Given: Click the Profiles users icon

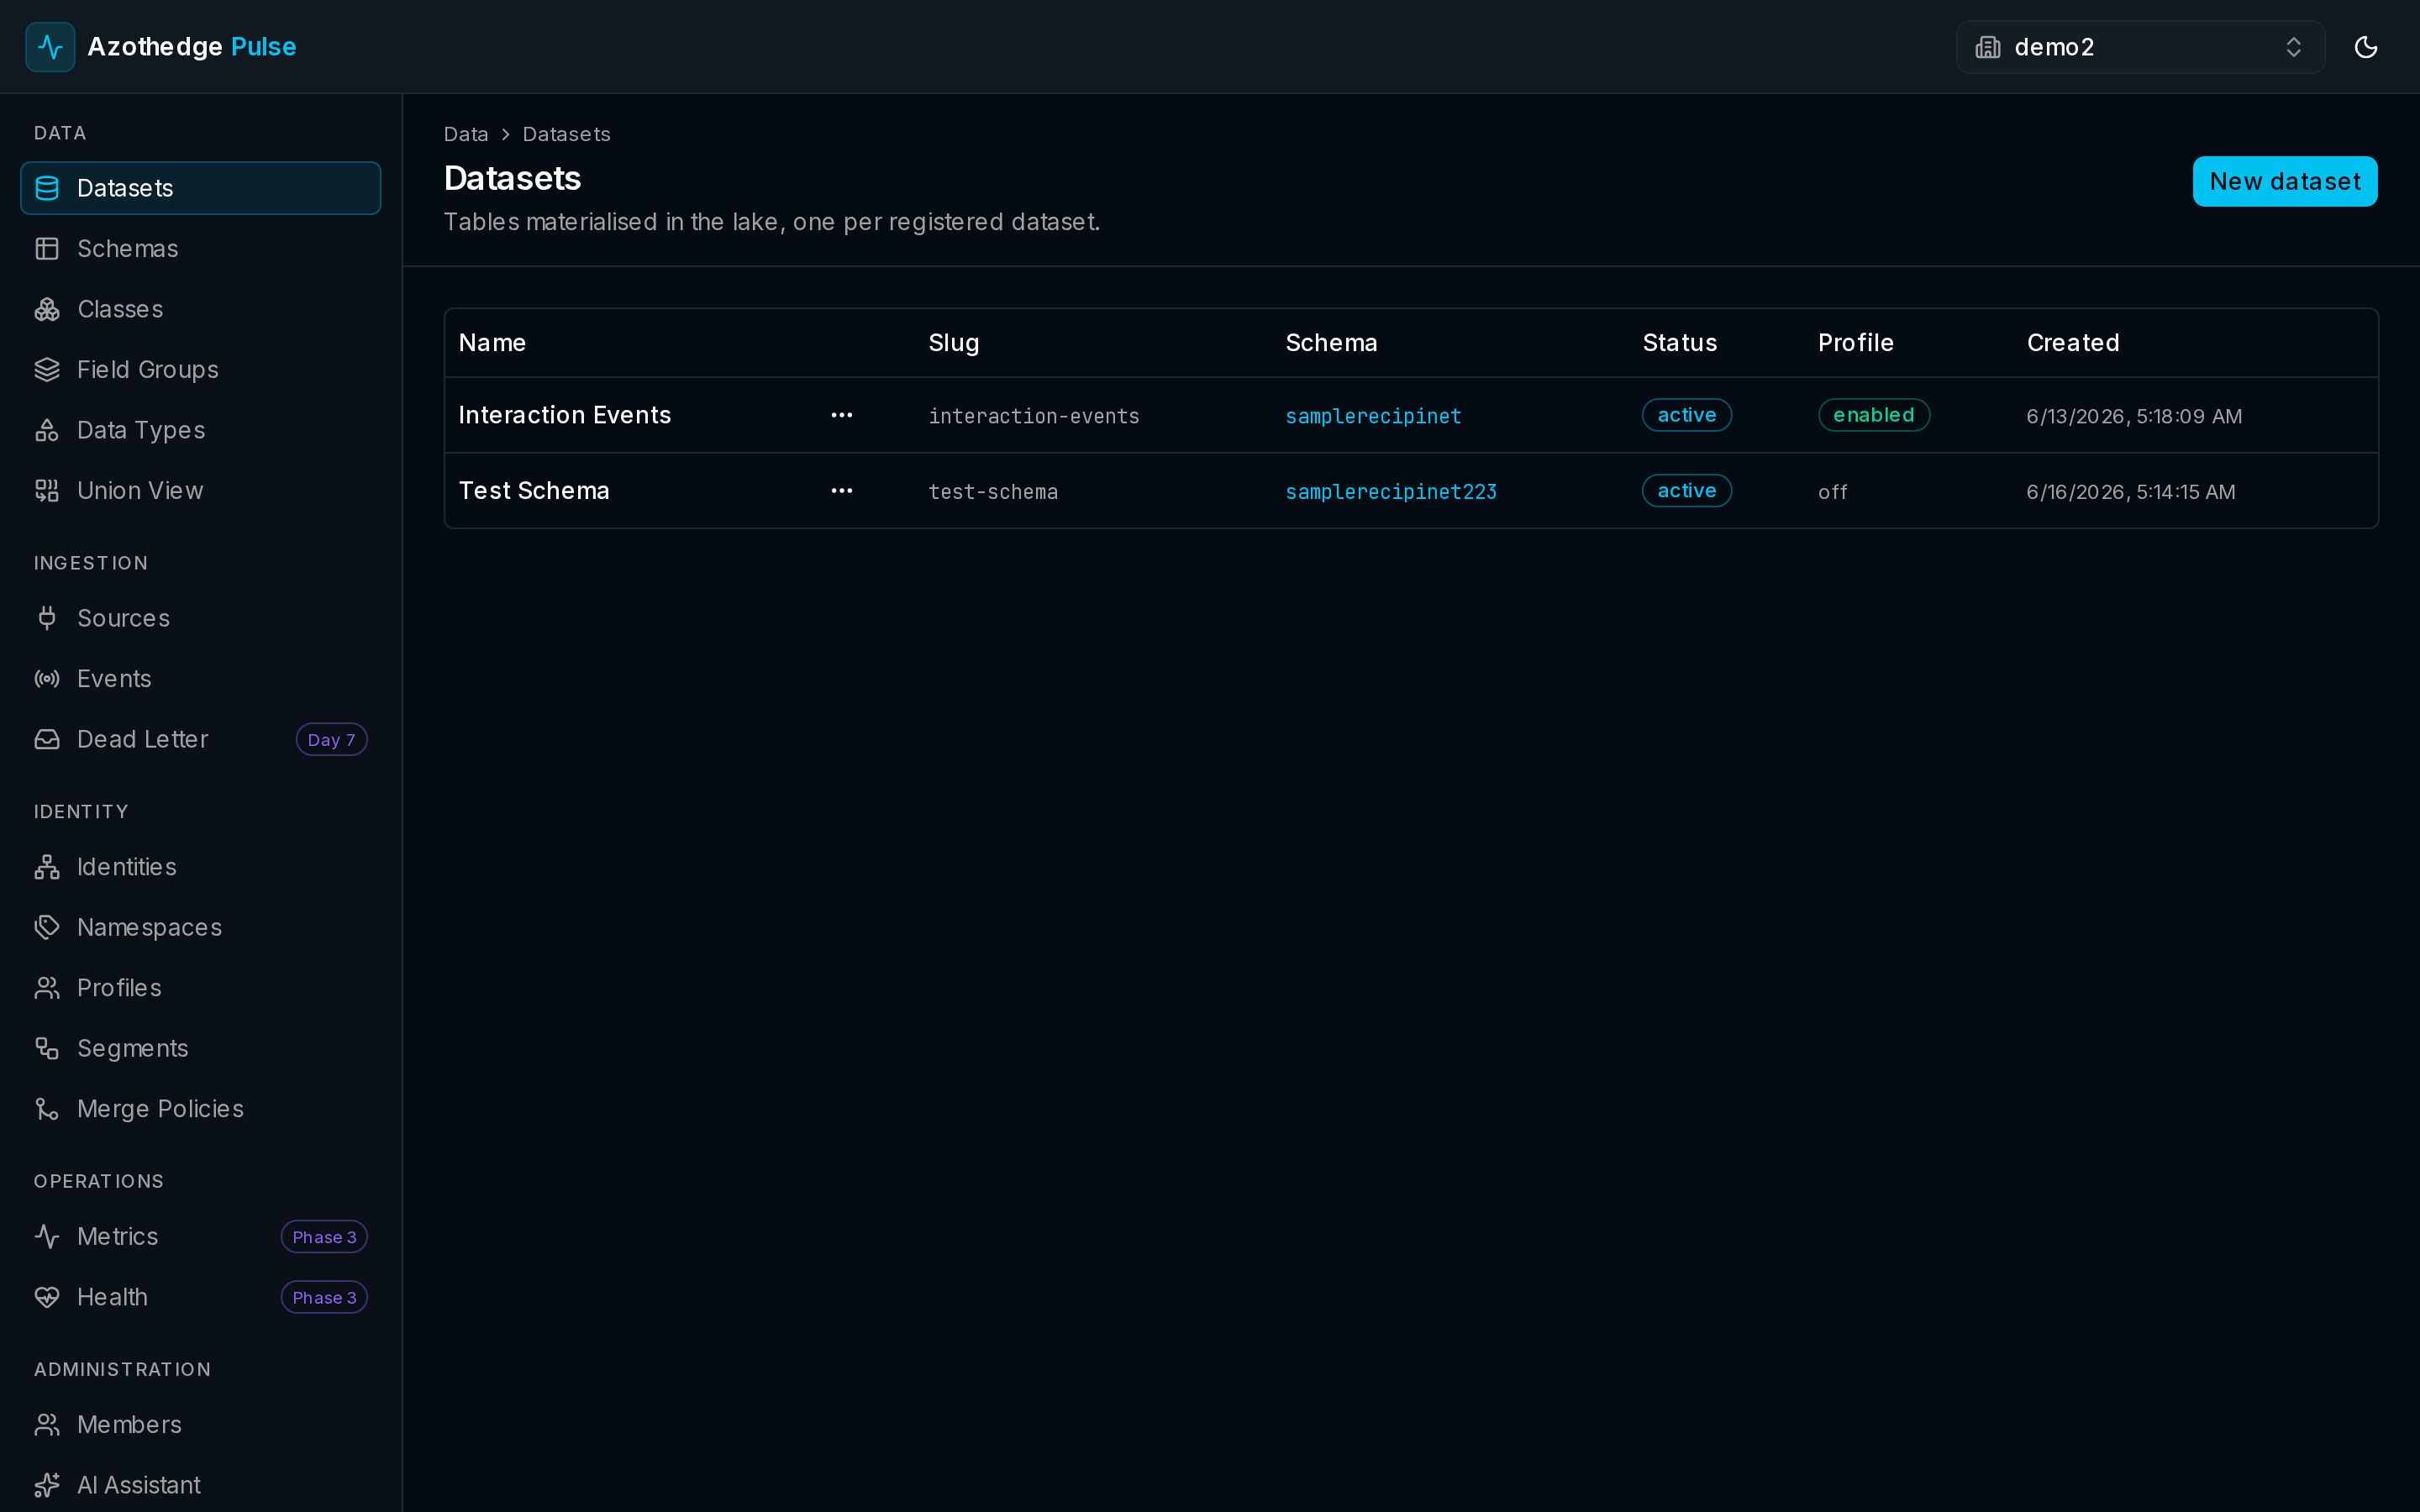Looking at the screenshot, I should click(x=47, y=988).
